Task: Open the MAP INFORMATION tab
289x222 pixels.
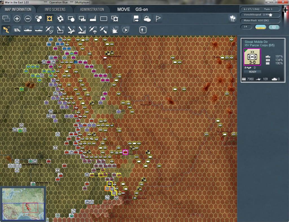Action: [18, 9]
